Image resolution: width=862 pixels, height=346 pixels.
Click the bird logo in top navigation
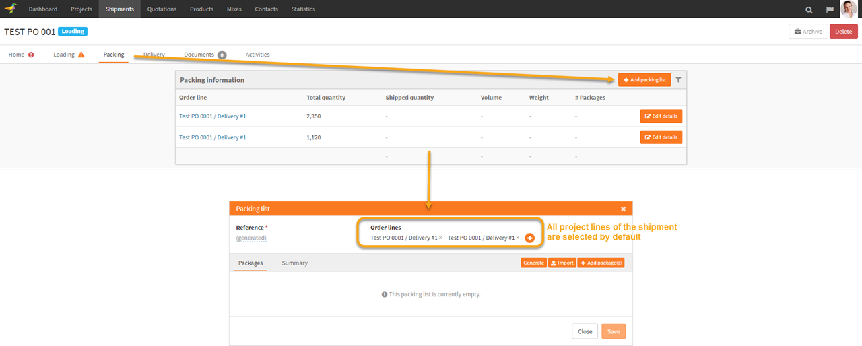11,9
